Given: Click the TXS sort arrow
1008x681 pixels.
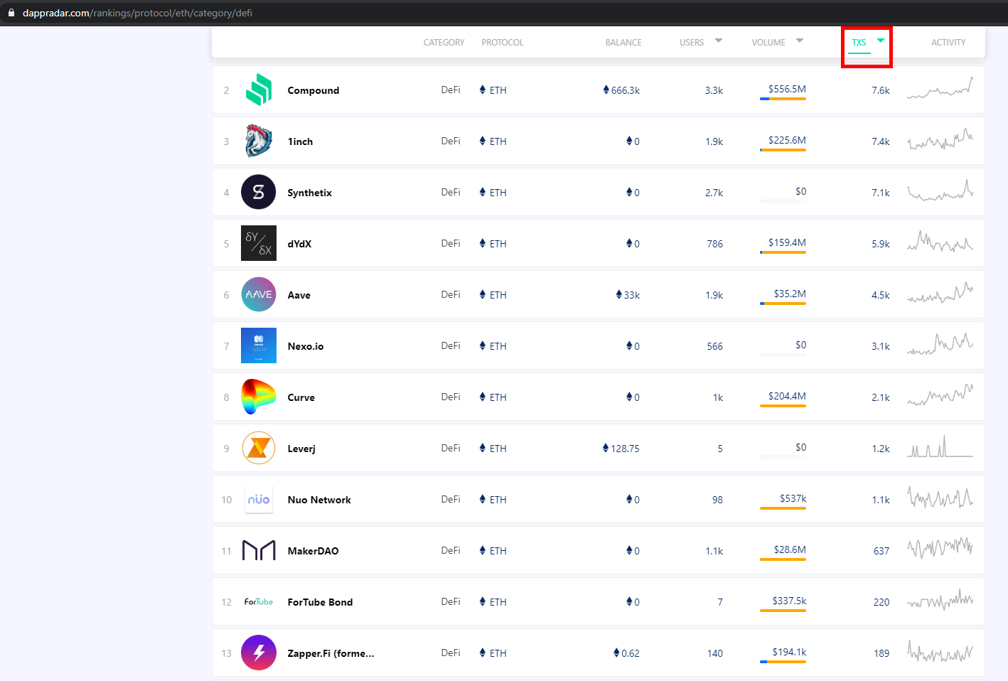Looking at the screenshot, I should 881,41.
